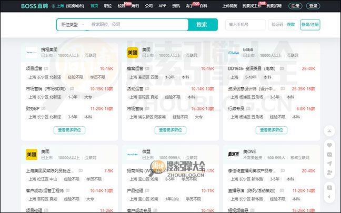Click the 注册 button in the header
This screenshot has height=213, width=341.
tap(296, 6)
